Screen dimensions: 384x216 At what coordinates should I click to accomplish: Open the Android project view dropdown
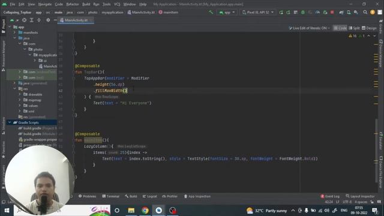coord(14,20)
